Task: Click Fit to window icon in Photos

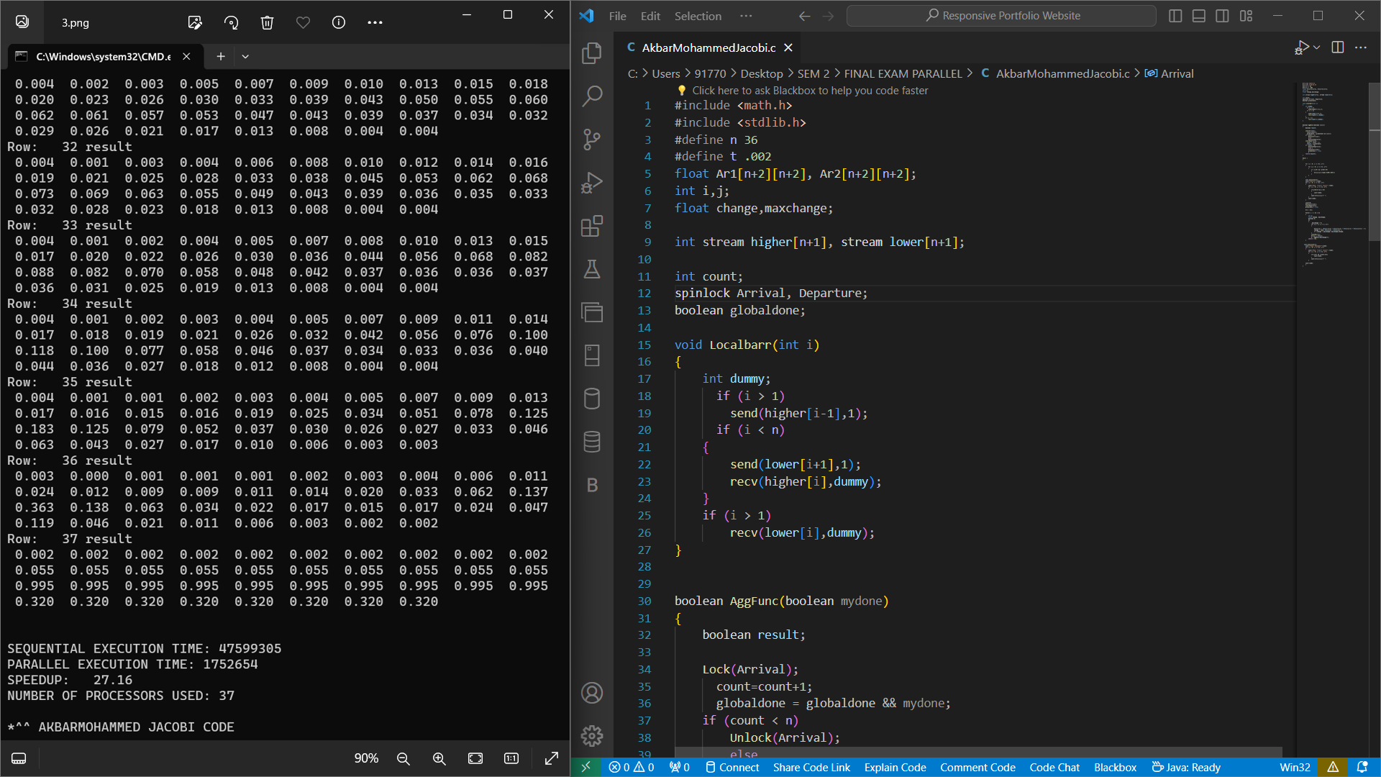Action: tap(475, 758)
